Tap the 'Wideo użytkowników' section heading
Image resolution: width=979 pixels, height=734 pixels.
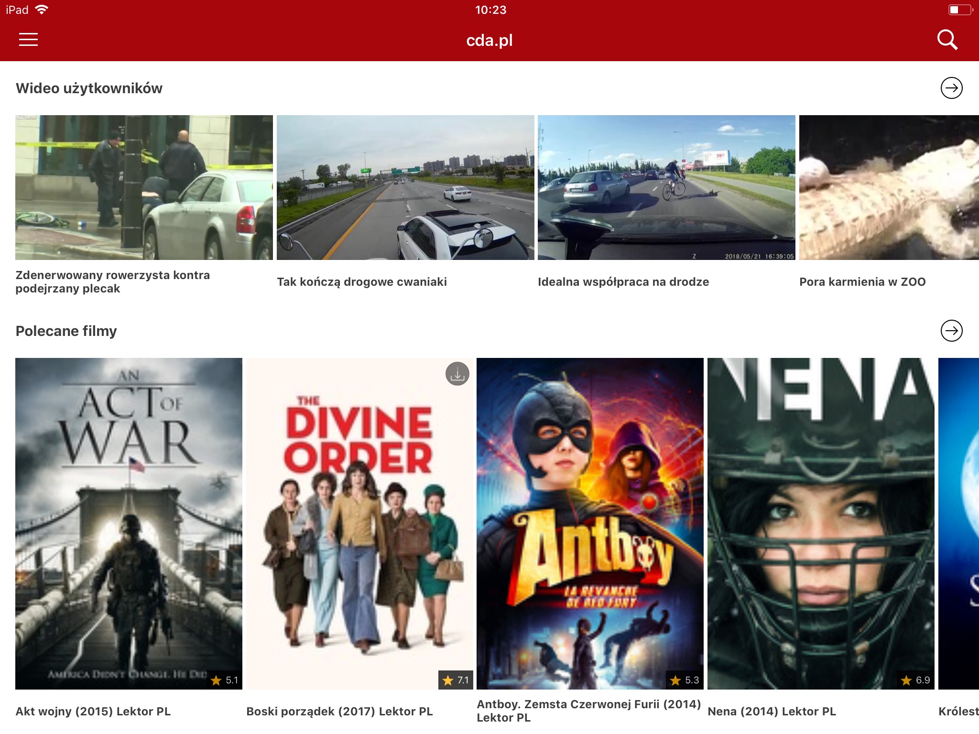pos(89,88)
